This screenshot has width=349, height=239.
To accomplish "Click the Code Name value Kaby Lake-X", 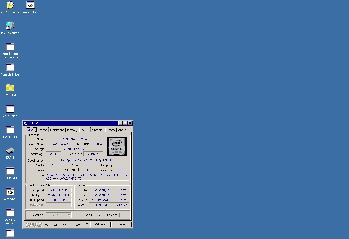I will point(61,144).
